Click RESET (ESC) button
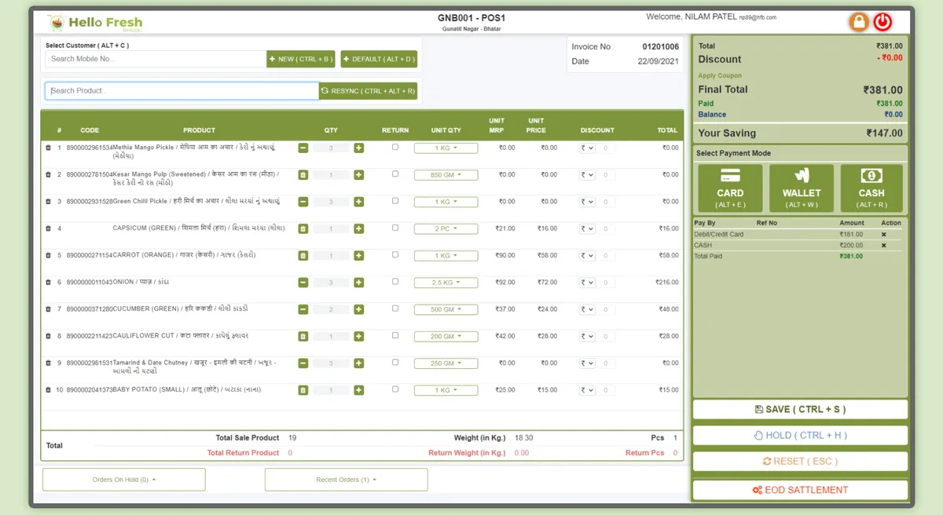943x515 pixels. pos(800,461)
